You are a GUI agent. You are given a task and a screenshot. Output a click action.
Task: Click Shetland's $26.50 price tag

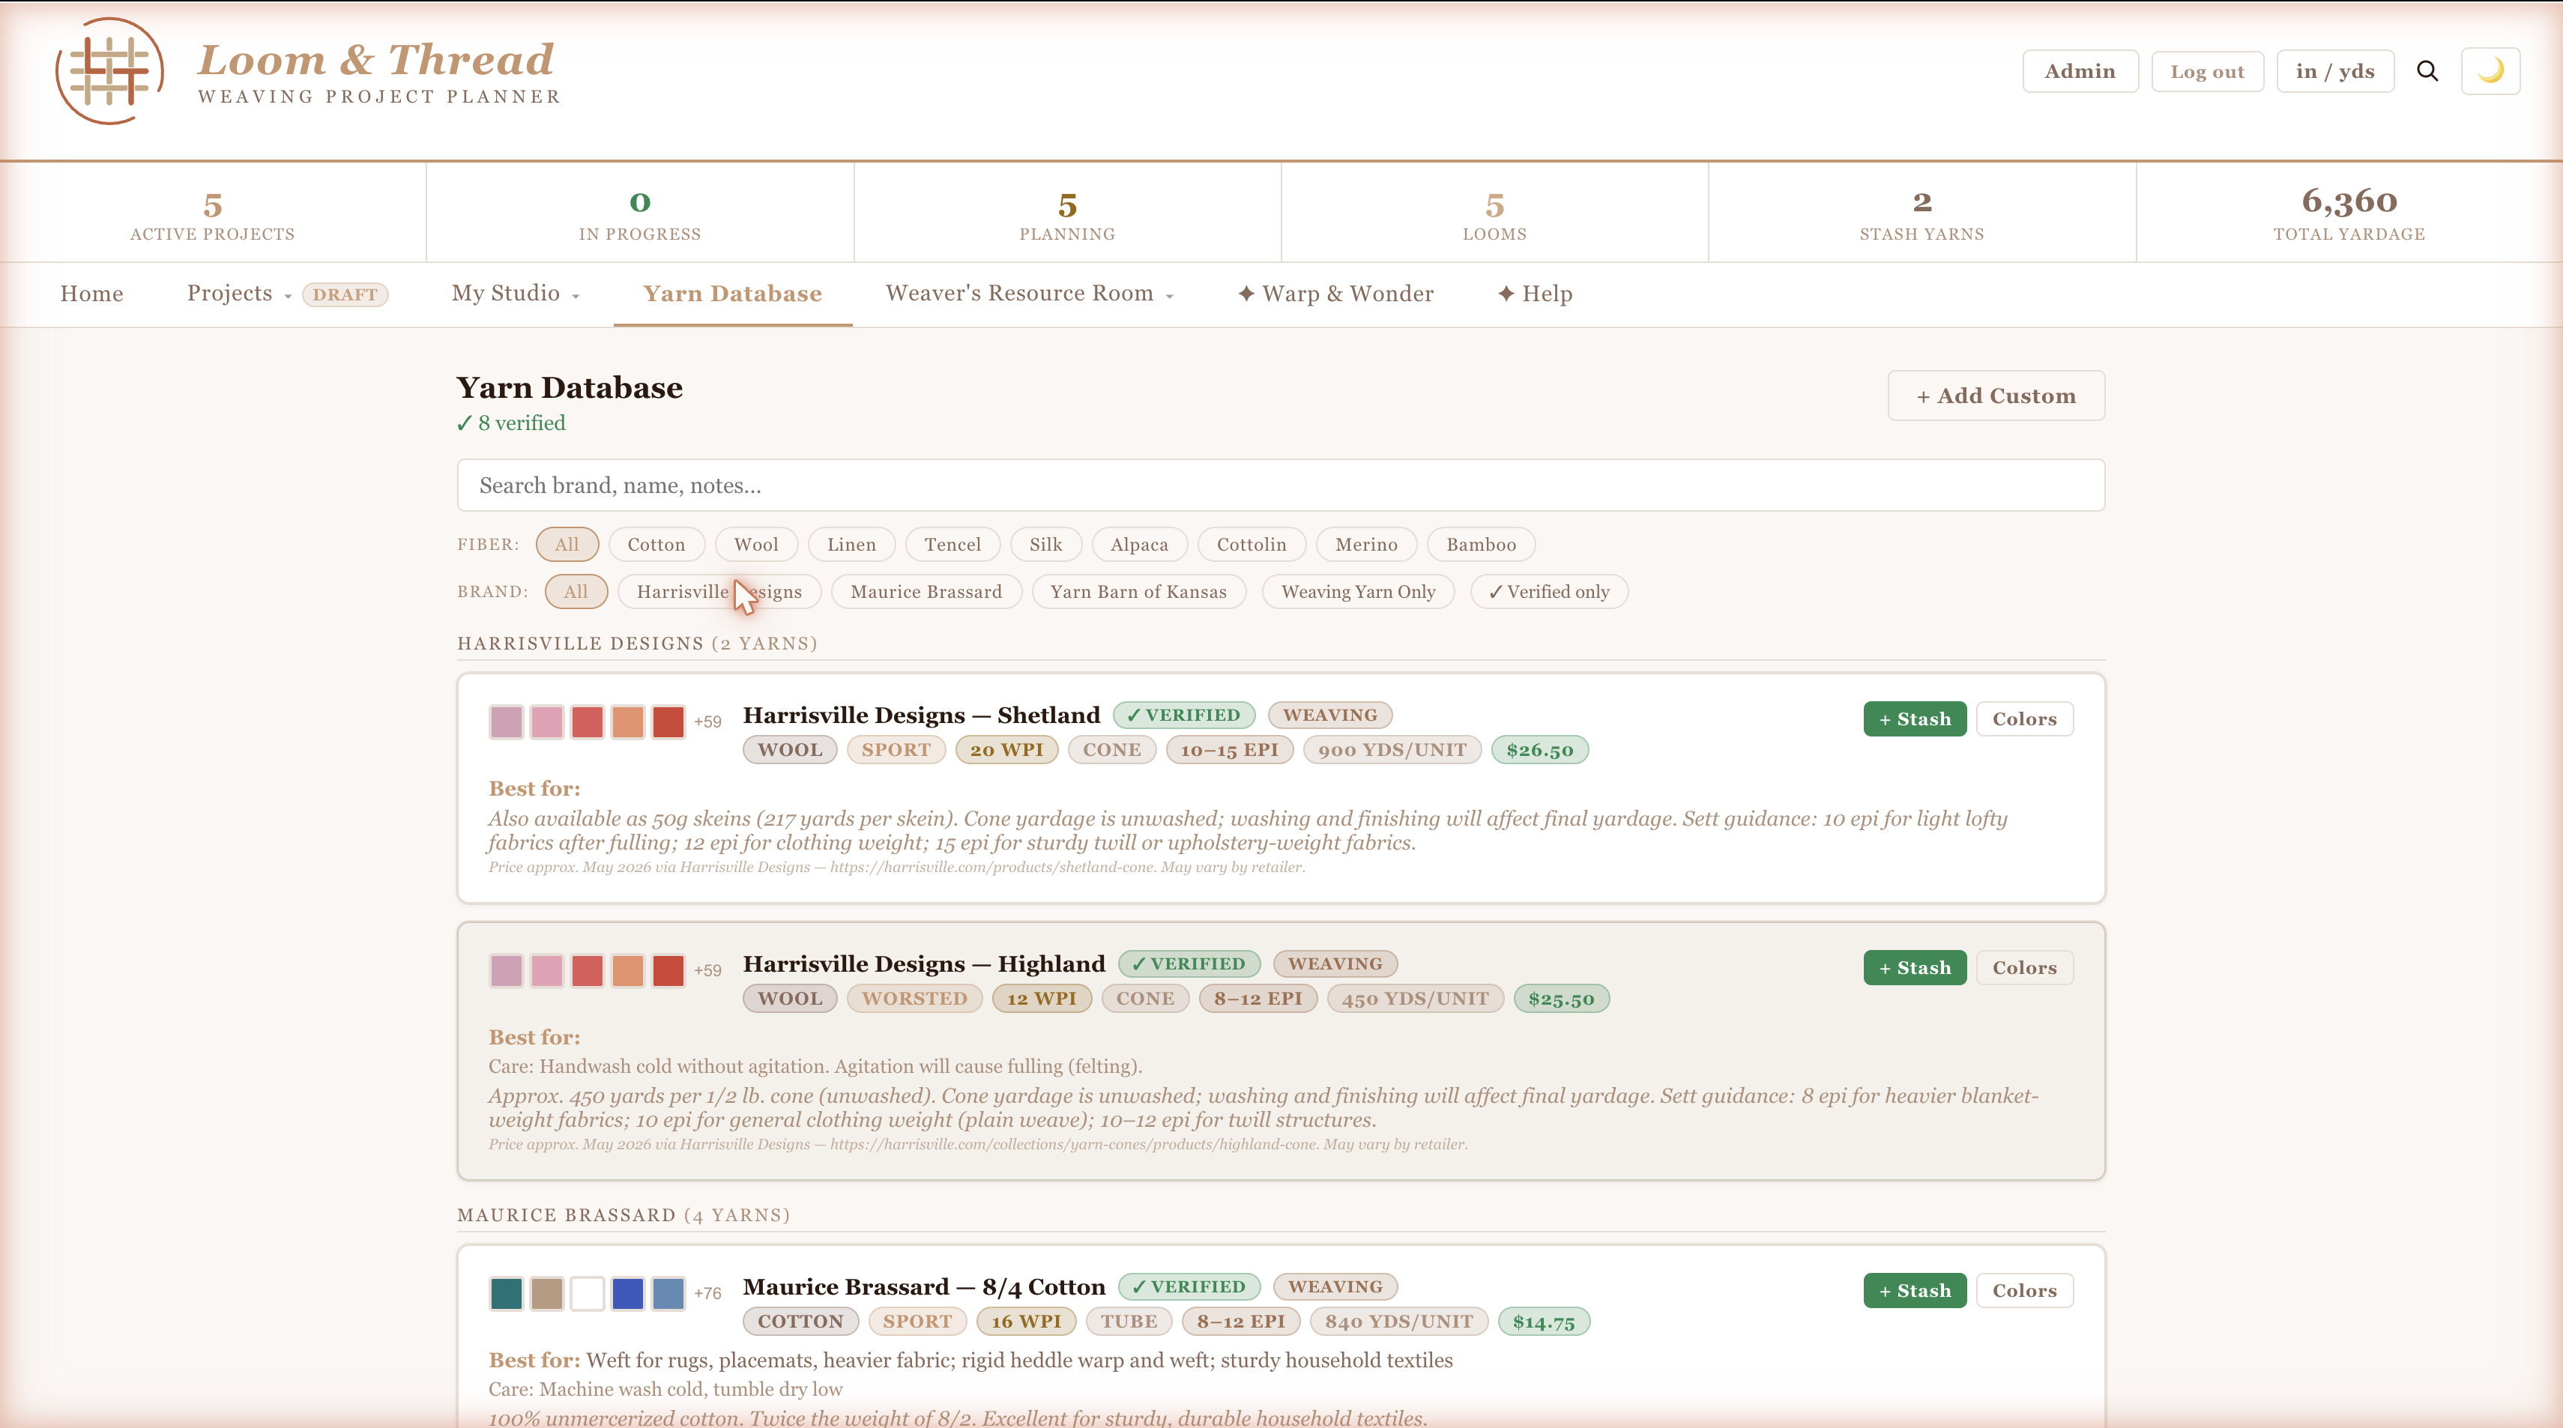pos(1539,750)
